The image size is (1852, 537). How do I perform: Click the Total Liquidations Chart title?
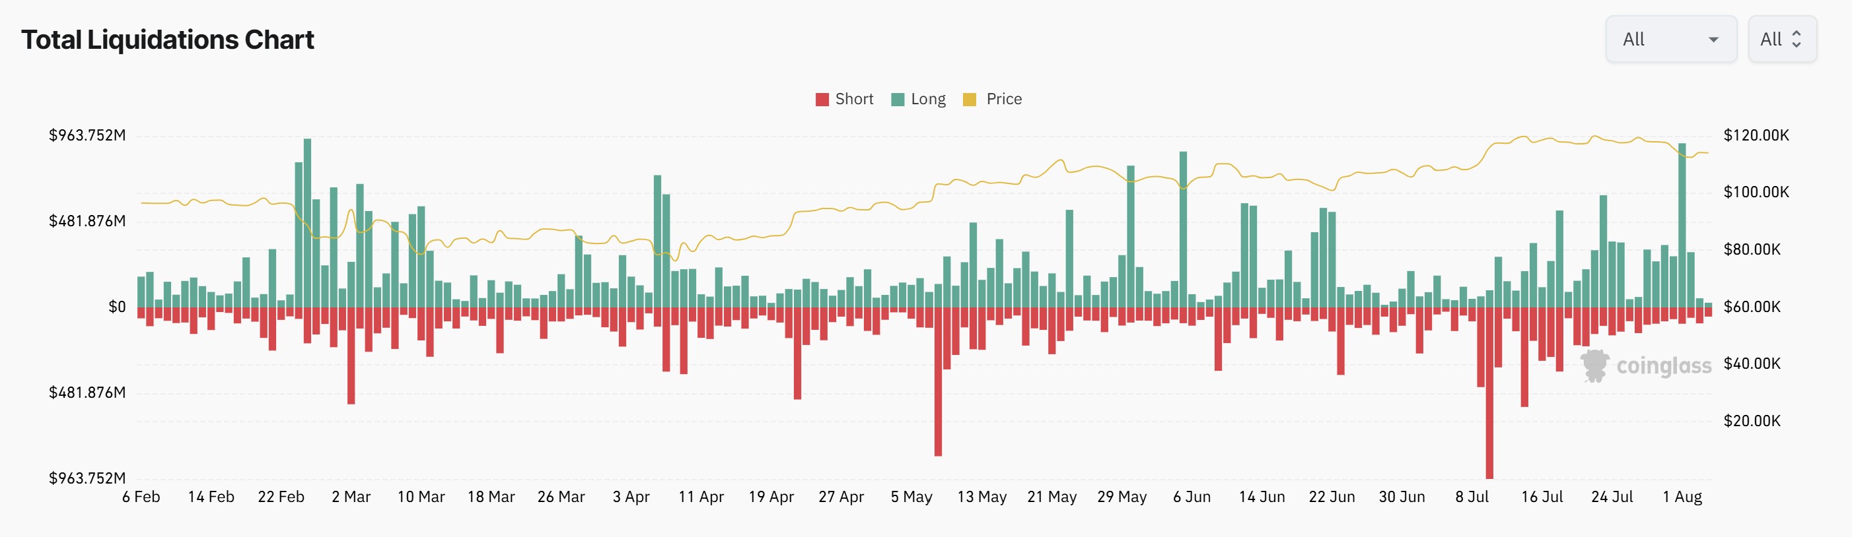point(168,40)
